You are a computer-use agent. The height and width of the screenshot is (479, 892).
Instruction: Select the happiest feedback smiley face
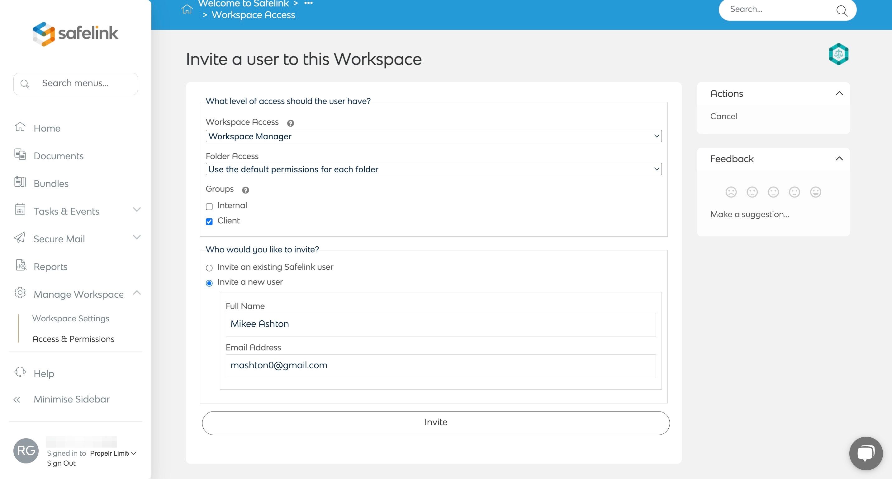(815, 192)
